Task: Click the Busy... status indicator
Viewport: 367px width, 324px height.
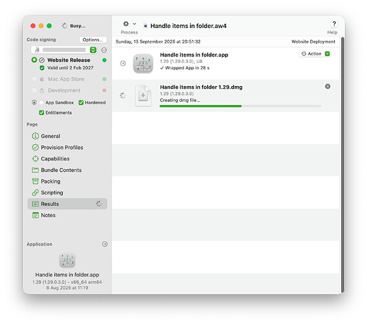Action: click(74, 26)
